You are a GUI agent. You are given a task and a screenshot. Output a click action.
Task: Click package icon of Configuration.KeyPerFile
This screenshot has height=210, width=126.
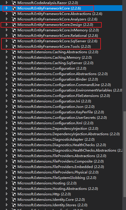click(x=14, y=112)
